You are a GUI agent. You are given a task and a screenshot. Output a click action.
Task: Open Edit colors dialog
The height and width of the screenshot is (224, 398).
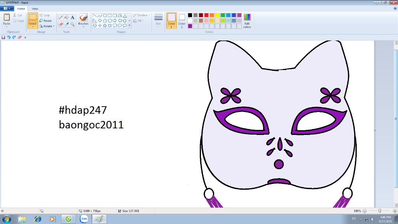click(247, 21)
